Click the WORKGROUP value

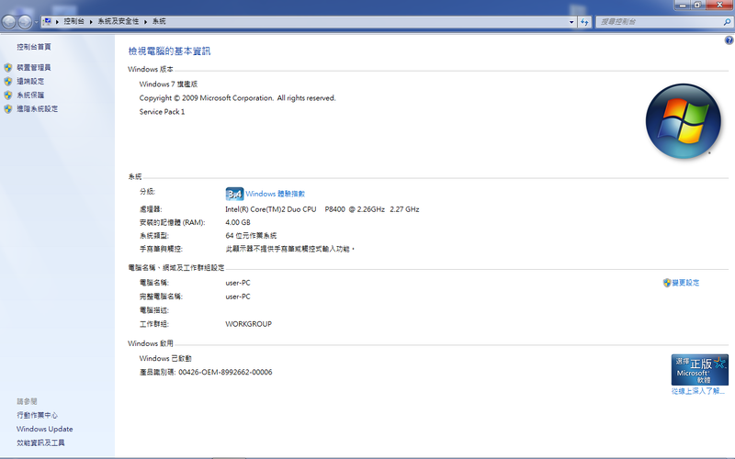point(248,324)
